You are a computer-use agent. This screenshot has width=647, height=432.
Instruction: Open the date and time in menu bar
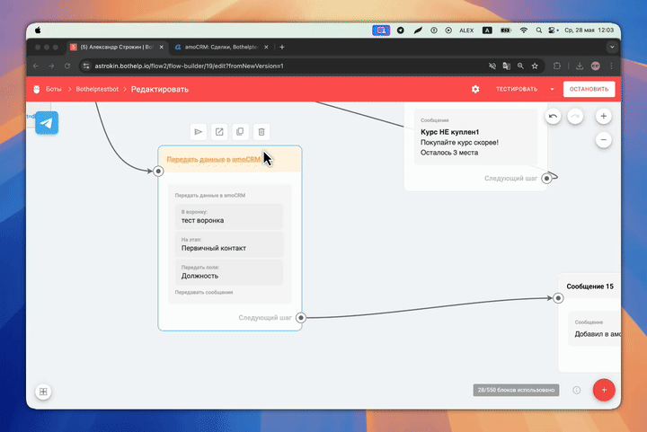[589, 31]
